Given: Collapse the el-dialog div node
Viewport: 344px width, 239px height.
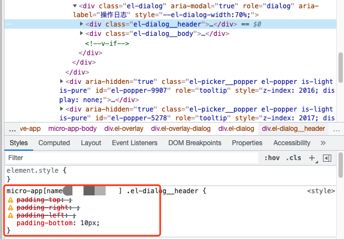Looking at the screenshot, I should pos(75,6).
